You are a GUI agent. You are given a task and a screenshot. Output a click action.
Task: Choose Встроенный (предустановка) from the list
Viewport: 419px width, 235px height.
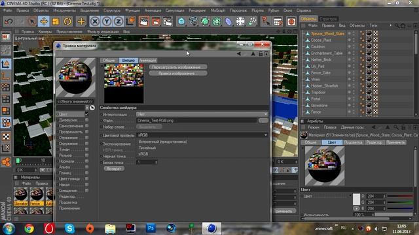coord(162,142)
